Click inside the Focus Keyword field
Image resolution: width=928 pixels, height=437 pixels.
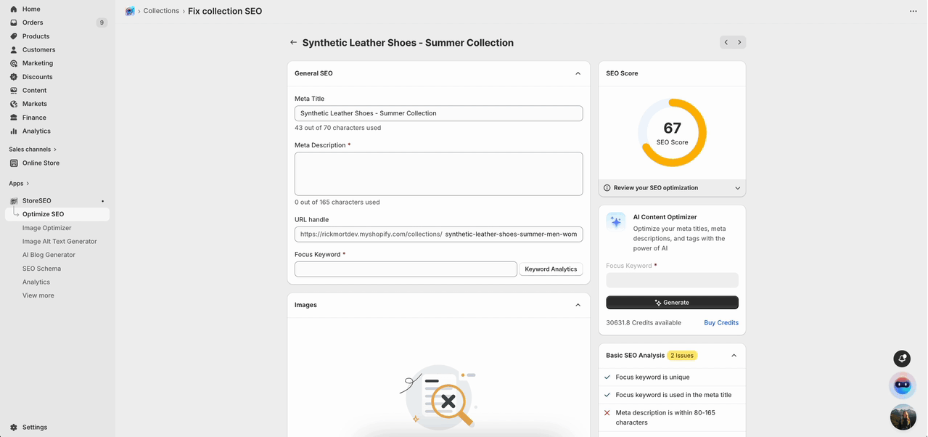tap(405, 269)
